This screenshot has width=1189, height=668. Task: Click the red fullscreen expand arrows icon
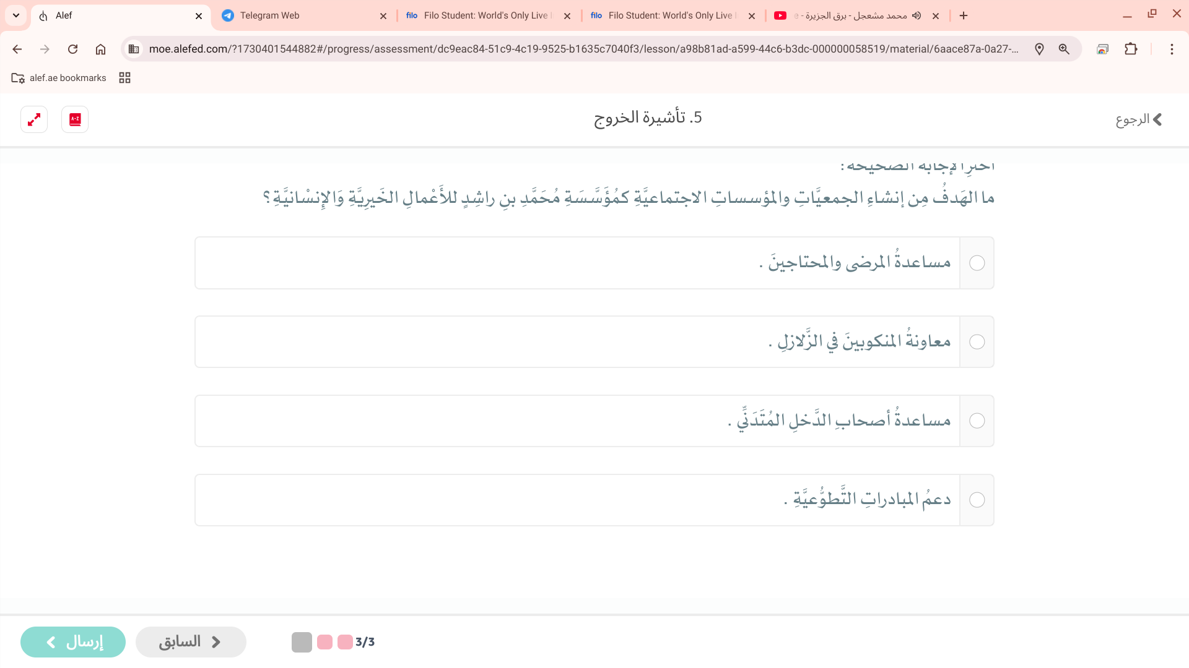tap(34, 119)
